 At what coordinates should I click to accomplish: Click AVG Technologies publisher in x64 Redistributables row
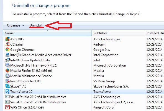[x=107, y=97]
